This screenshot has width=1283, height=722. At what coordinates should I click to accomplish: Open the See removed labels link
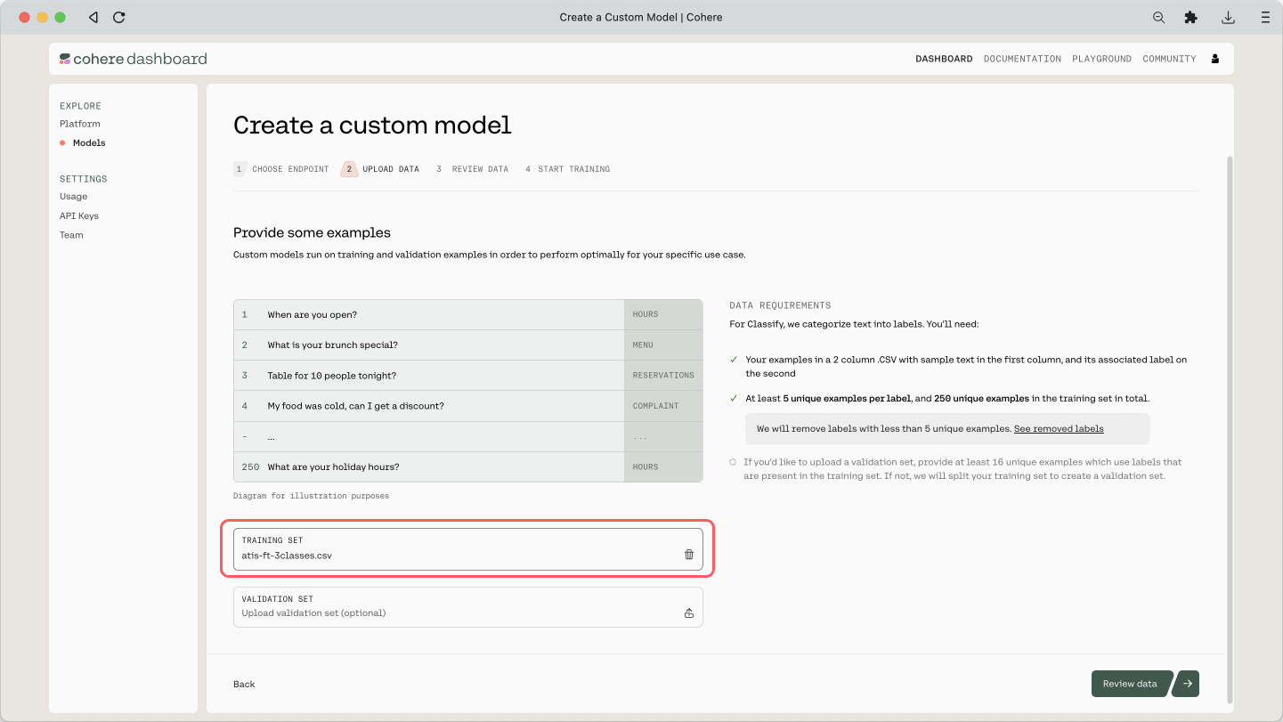1059,428
